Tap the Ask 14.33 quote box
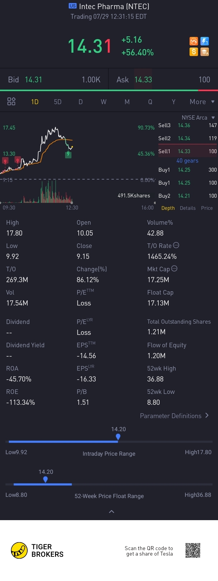The height and width of the screenshot is (581, 218). 163,80
